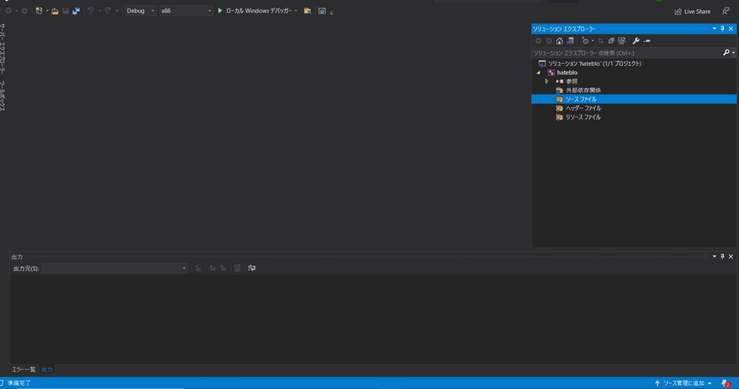Image resolution: width=739 pixels, height=389 pixels.
Task: Open dropdown arrow beside ローカル Windows デバッガー
Action: pos(296,11)
